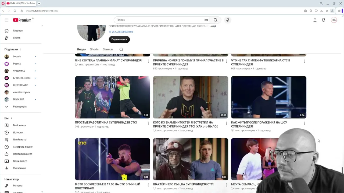344x193 pixels.
Task: Open the account avatar menu
Action: coord(334,20)
